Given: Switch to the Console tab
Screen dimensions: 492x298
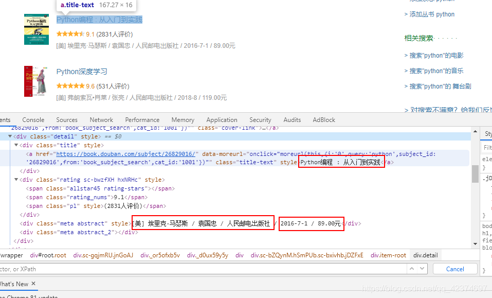Looking at the screenshot, I should pyautogui.click(x=33, y=120).
